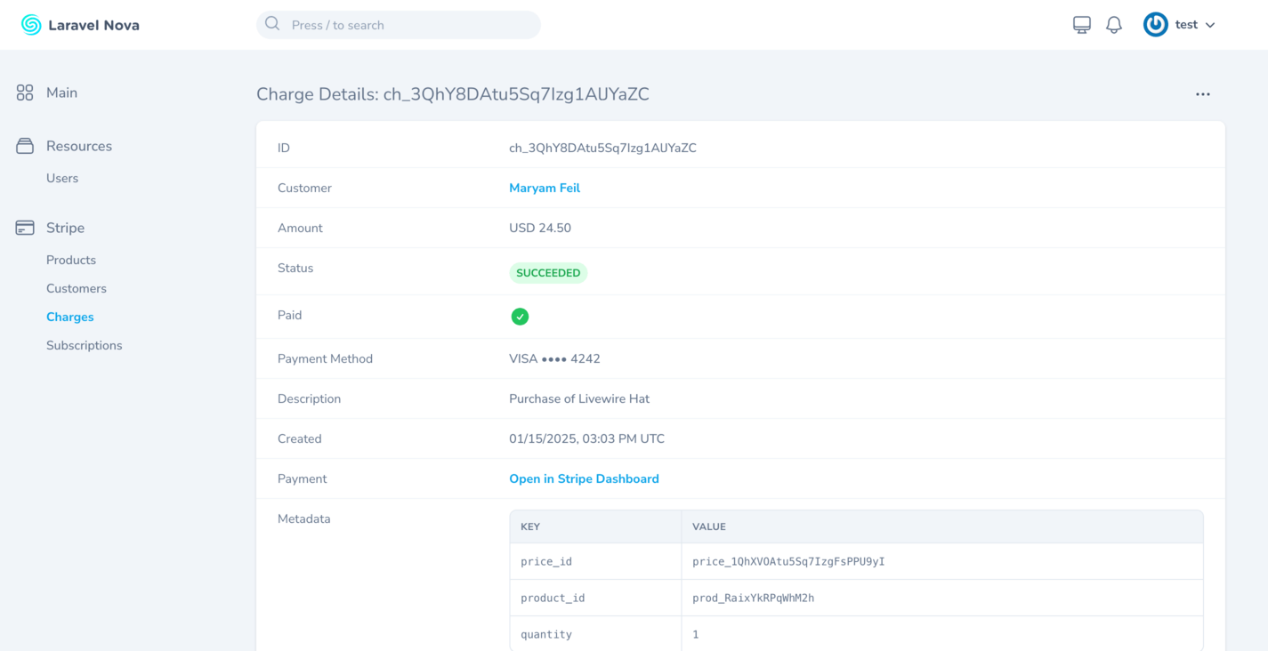
Task: Open the theme switcher monitor icon
Action: pyautogui.click(x=1082, y=25)
